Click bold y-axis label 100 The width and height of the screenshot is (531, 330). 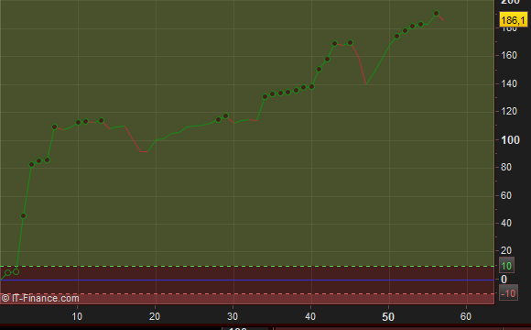click(x=510, y=140)
